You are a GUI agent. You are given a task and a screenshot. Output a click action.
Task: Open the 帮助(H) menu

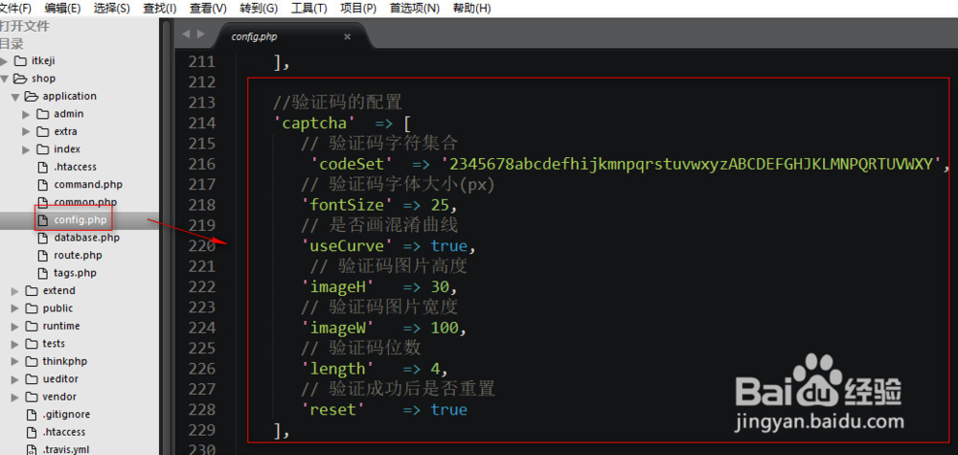point(471,9)
